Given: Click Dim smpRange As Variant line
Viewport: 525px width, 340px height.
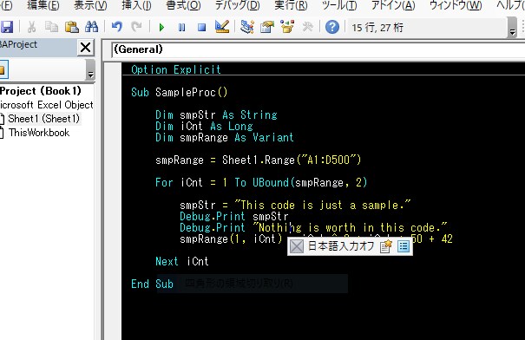Looking at the screenshot, I should tap(225, 138).
